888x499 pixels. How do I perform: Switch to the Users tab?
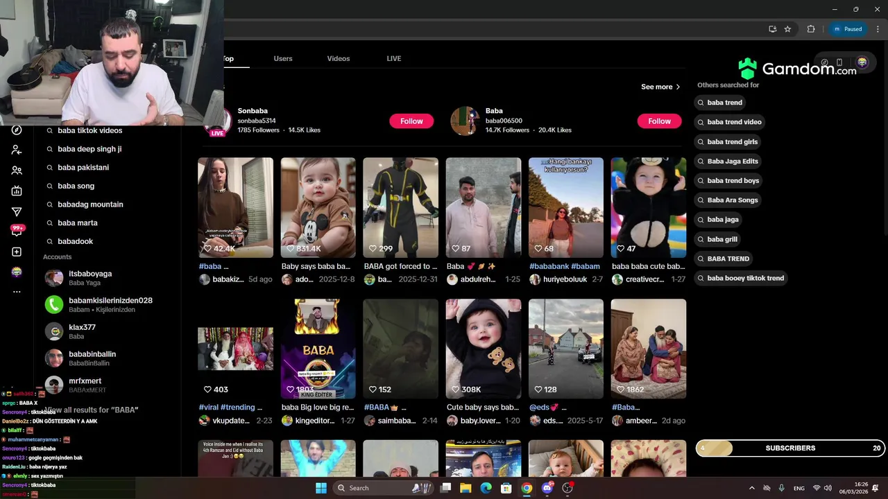click(283, 59)
